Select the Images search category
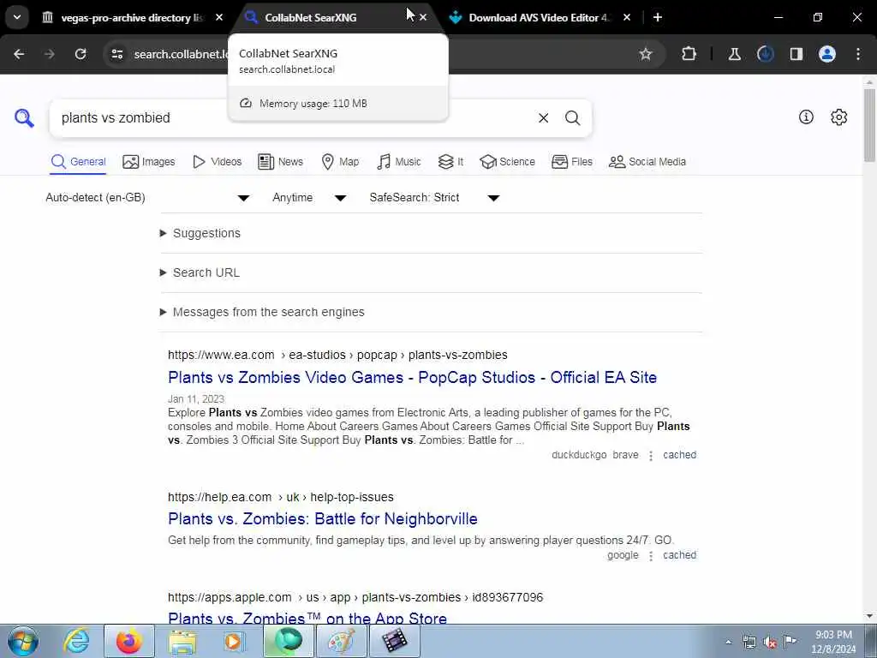The width and height of the screenshot is (877, 658). [149, 162]
